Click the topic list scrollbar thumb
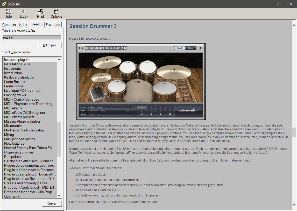Image resolution: width=297 pixels, height=211 pixels. click(59, 139)
